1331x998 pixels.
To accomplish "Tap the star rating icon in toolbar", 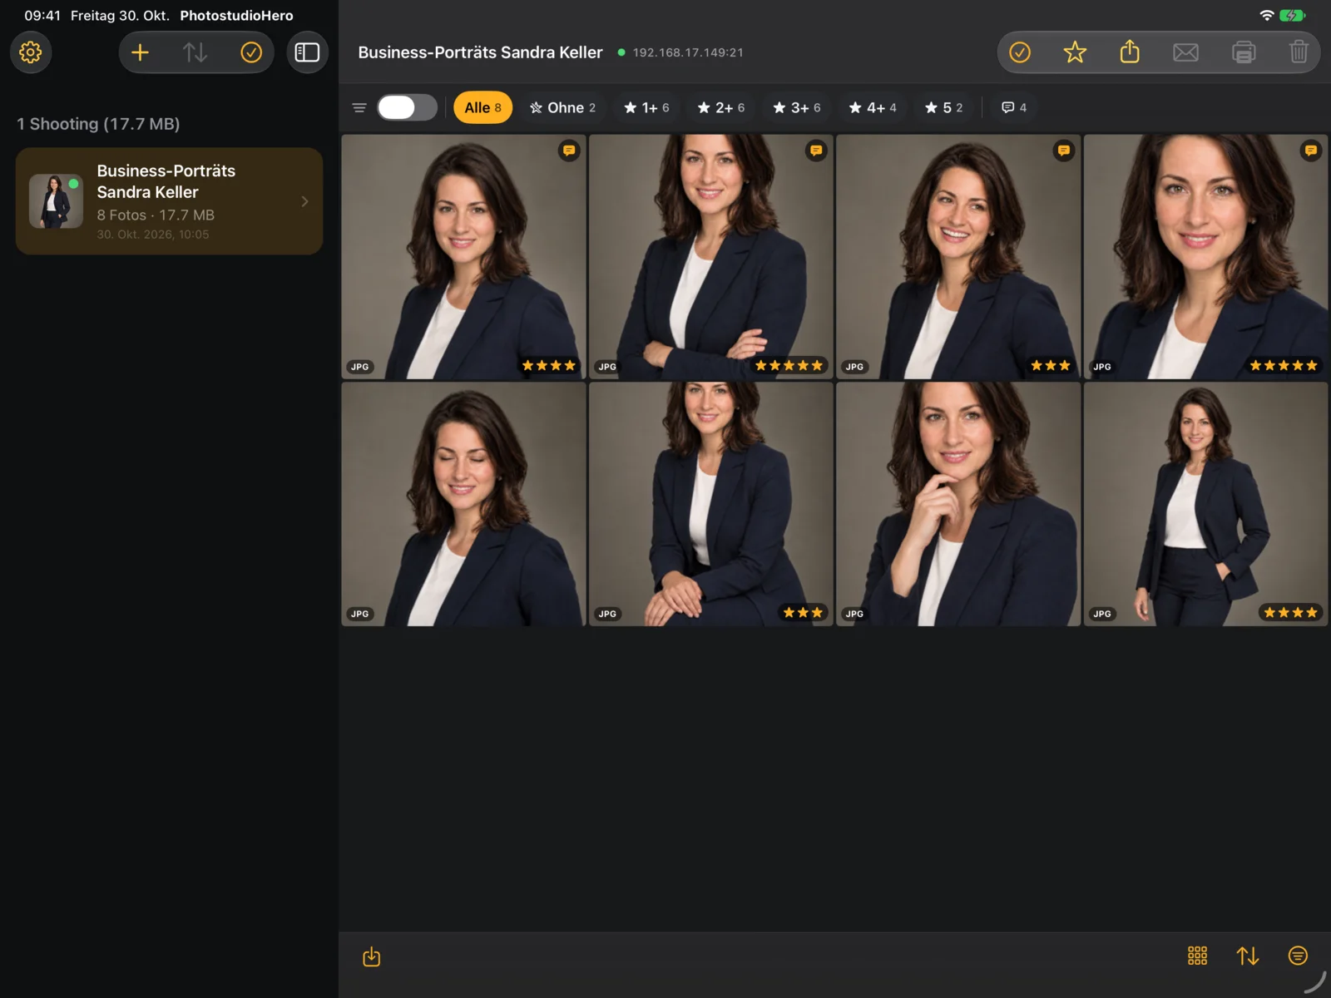I will [1075, 52].
